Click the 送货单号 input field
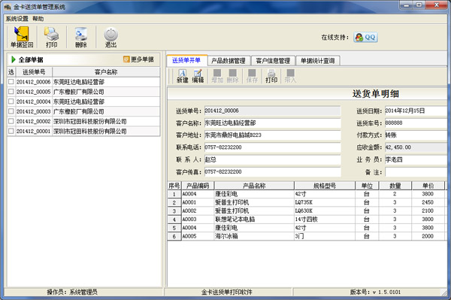451x300 pixels. point(272,111)
